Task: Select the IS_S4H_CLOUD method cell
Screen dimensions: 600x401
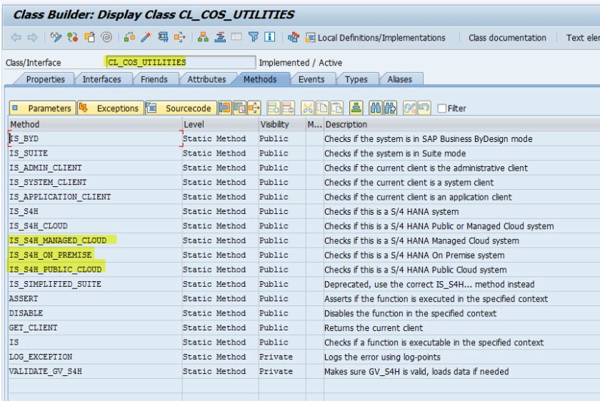Action: click(x=95, y=225)
